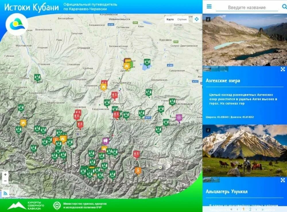Expand the Альплагерь Узункол card fullscreen icon

[x=283, y=180]
